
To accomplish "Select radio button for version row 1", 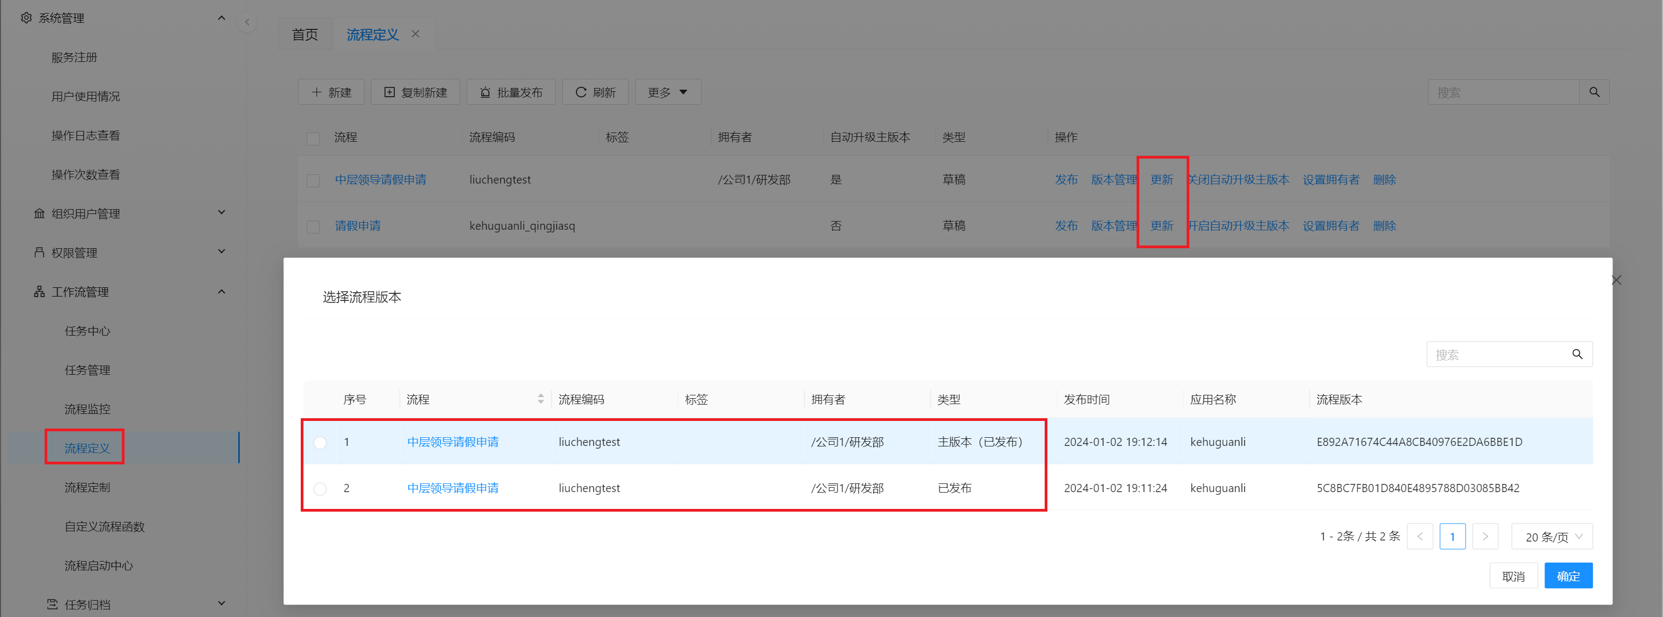I will [x=320, y=442].
